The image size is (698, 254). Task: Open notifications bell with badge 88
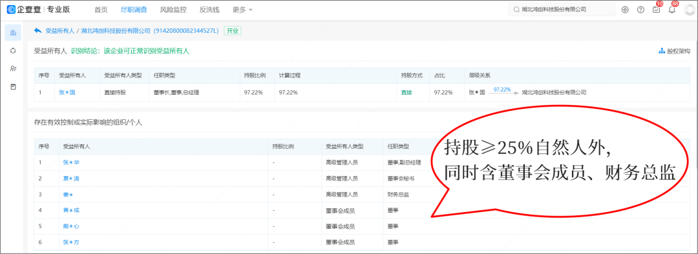tap(672, 9)
